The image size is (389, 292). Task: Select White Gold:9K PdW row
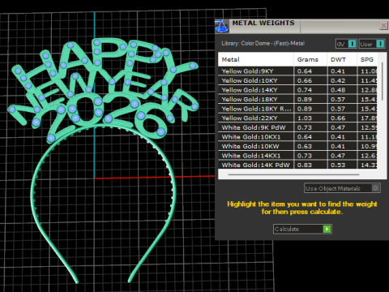[297, 127]
